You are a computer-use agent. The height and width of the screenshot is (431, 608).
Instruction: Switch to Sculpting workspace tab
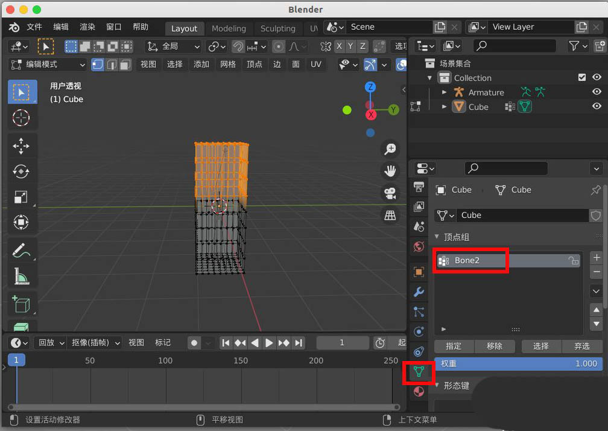pyautogui.click(x=277, y=28)
